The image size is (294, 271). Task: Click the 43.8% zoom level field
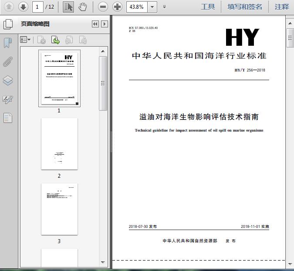click(x=137, y=7)
